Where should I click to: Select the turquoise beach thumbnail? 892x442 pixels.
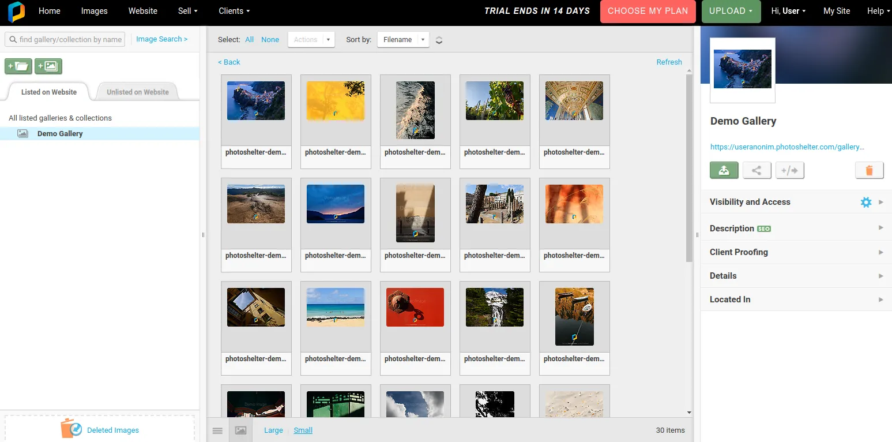(336, 307)
